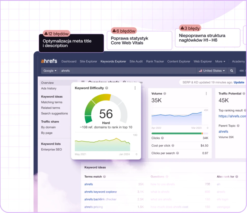Click the US flag icon
The image size is (247, 213).
point(200,71)
